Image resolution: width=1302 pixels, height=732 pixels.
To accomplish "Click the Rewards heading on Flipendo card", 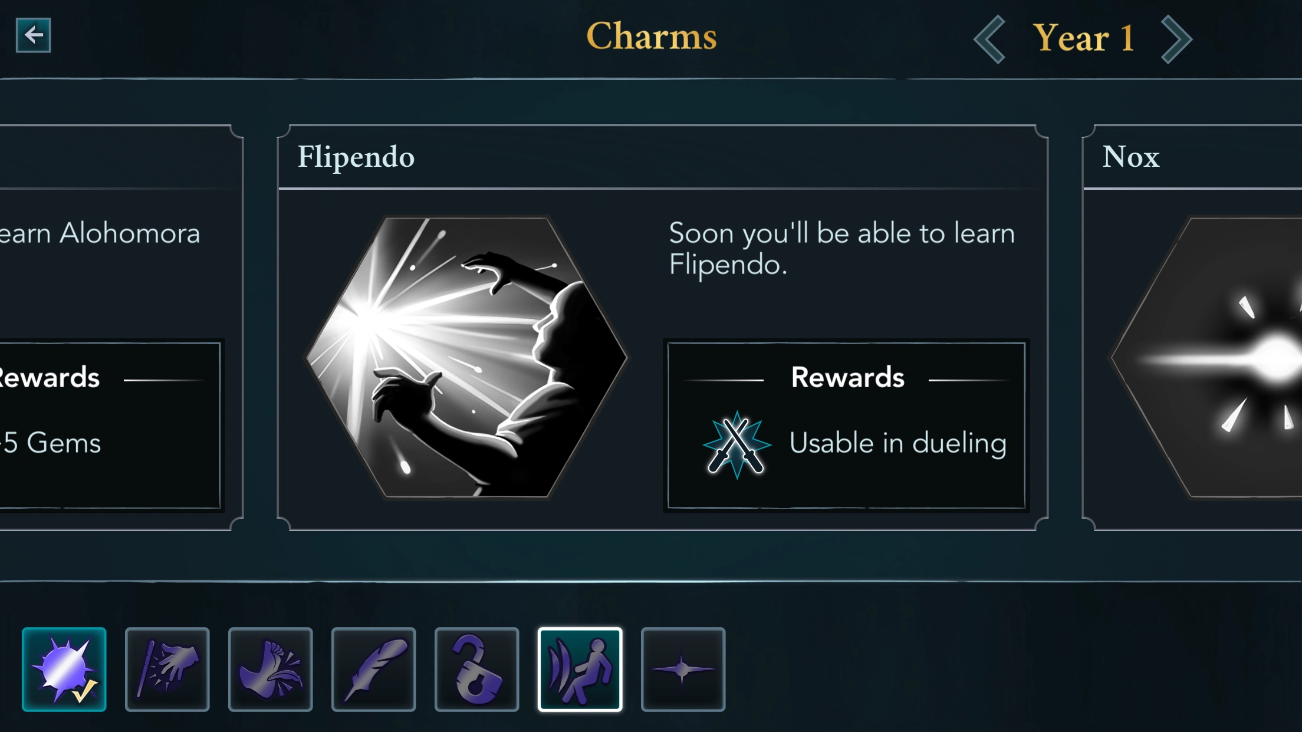I will coord(847,378).
